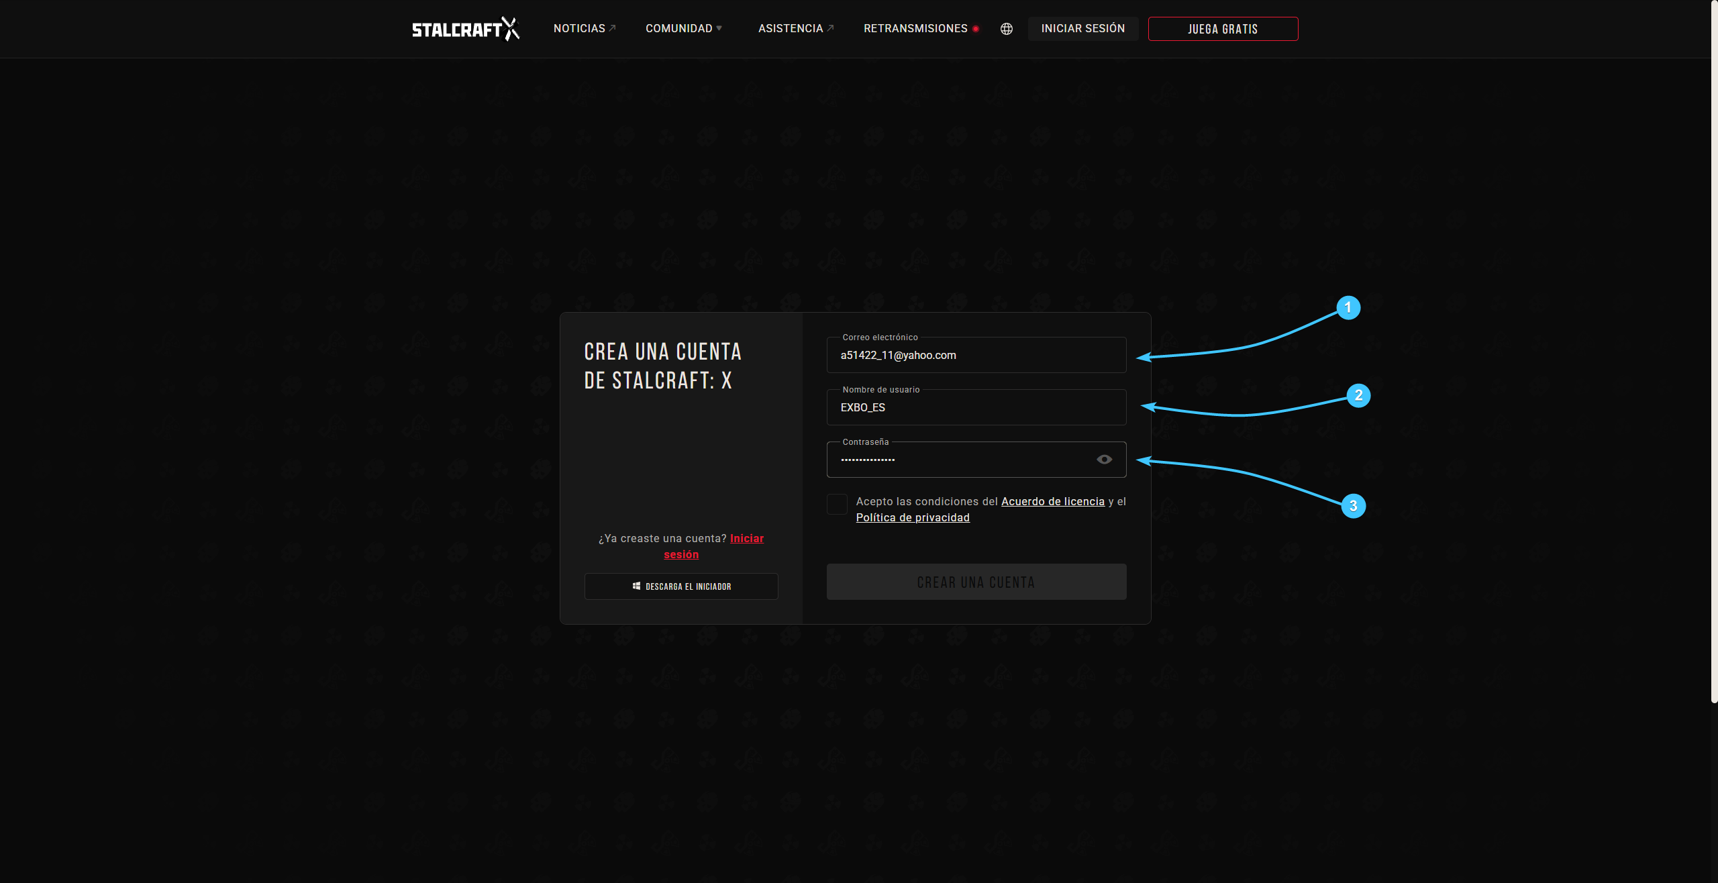
Task: Focus the Nombre de usuario field
Action: (976, 407)
